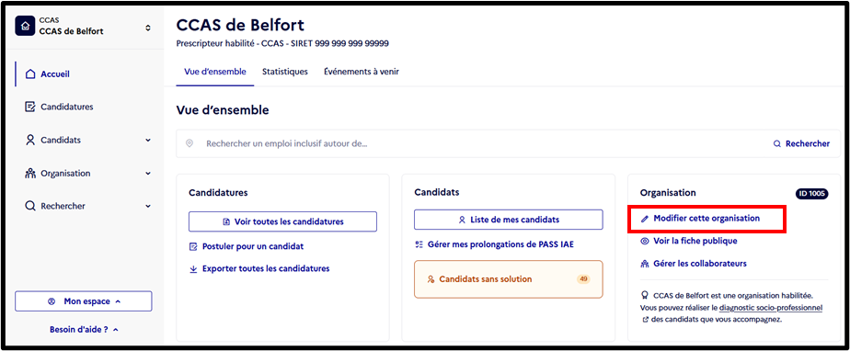
Task: Focus the Rechercher un emploi inclusif field
Action: point(477,144)
